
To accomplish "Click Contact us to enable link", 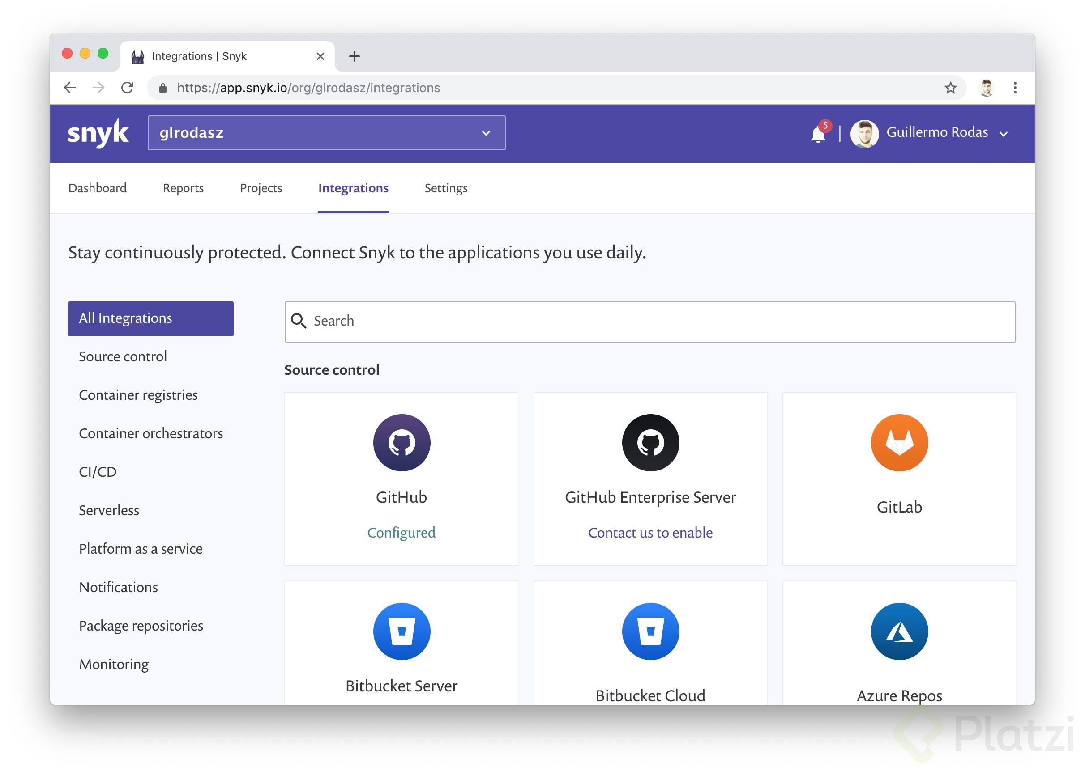I will coord(650,533).
